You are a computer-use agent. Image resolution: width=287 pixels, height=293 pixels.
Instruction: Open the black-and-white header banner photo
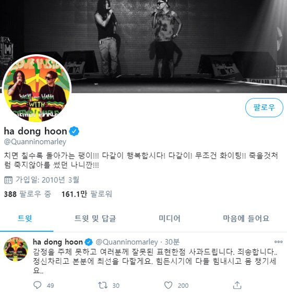[143, 38]
